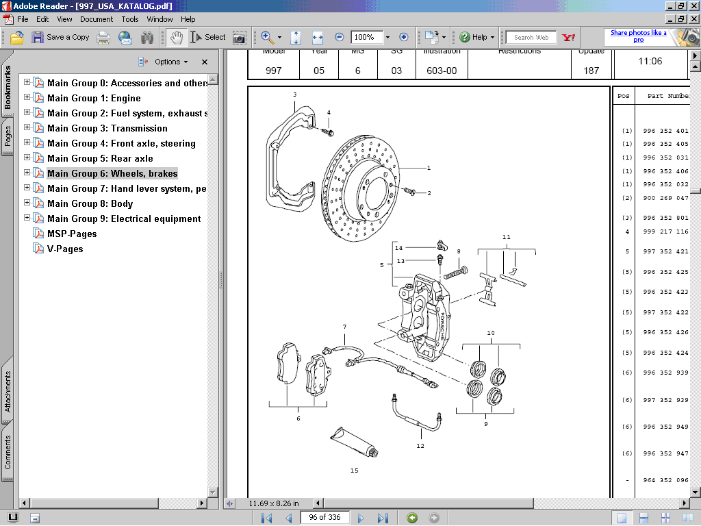Open the View menu
701x526 pixels.
64,19
